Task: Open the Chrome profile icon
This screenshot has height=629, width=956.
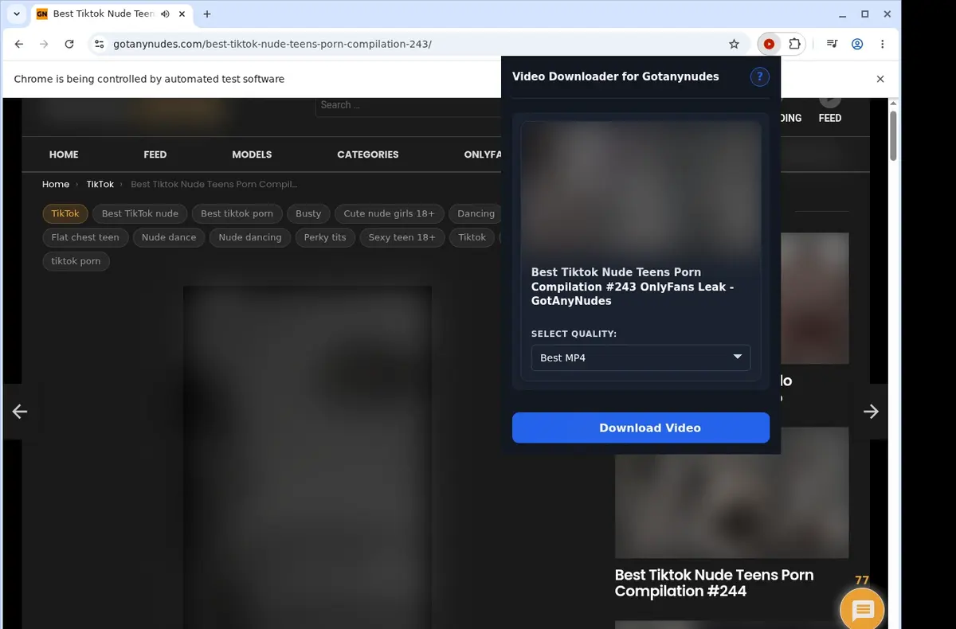Action: click(x=857, y=45)
